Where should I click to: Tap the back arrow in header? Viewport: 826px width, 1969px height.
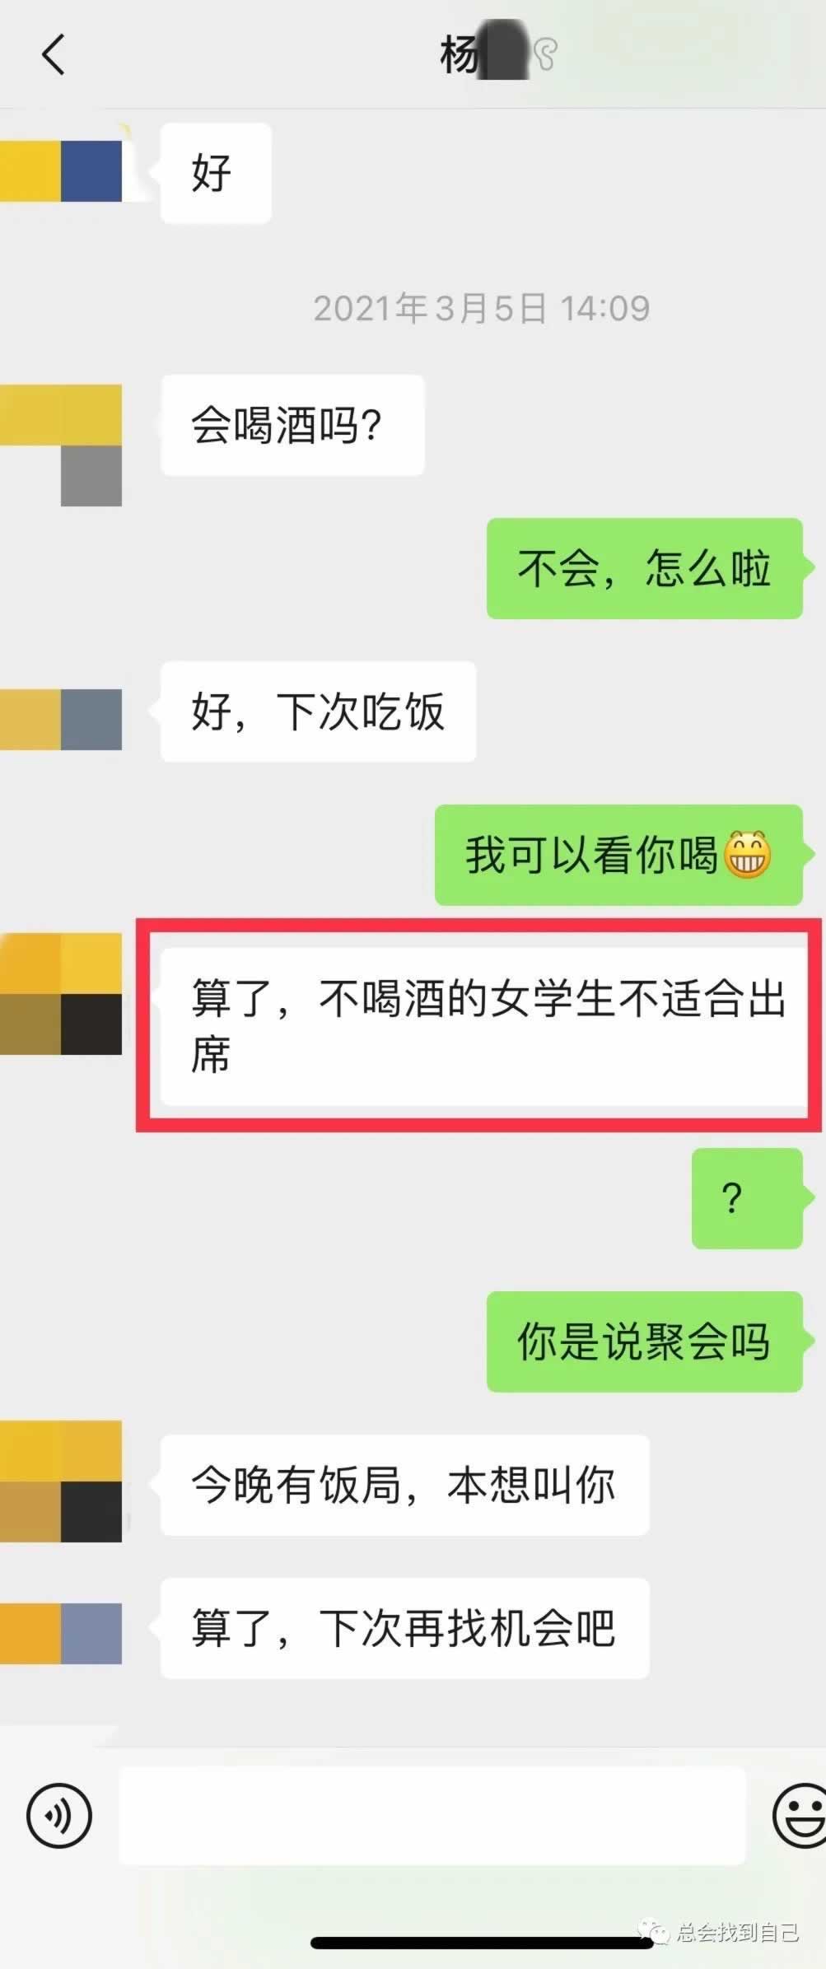coord(54,55)
